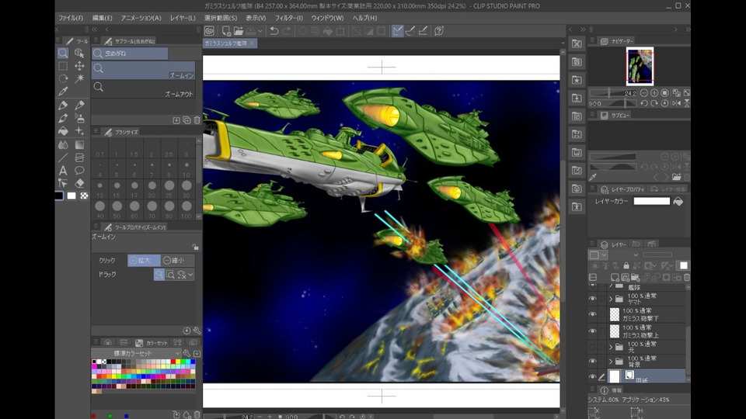Select the Fill bucket tool
Screen dimensions: 746x419
point(63,130)
